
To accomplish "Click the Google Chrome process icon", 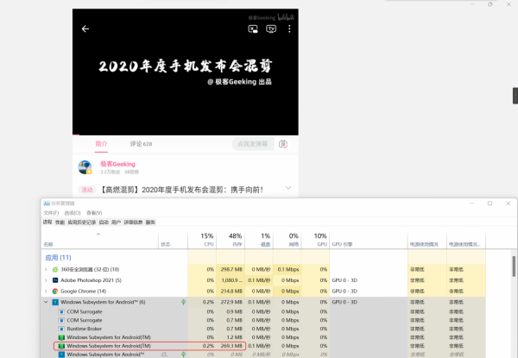I will point(55,292).
